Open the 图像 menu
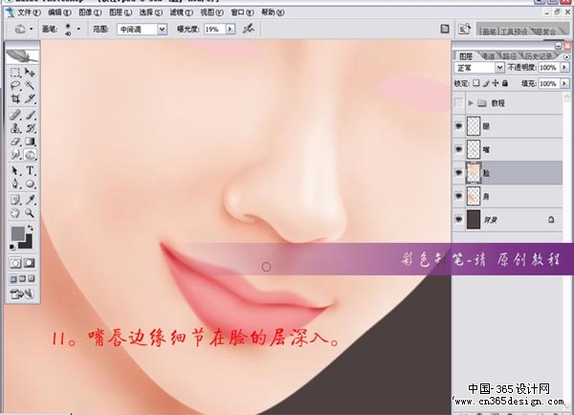 click(x=90, y=12)
